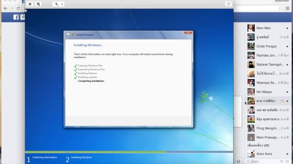Pause the virtual machine
The image size is (293, 164).
30,4
